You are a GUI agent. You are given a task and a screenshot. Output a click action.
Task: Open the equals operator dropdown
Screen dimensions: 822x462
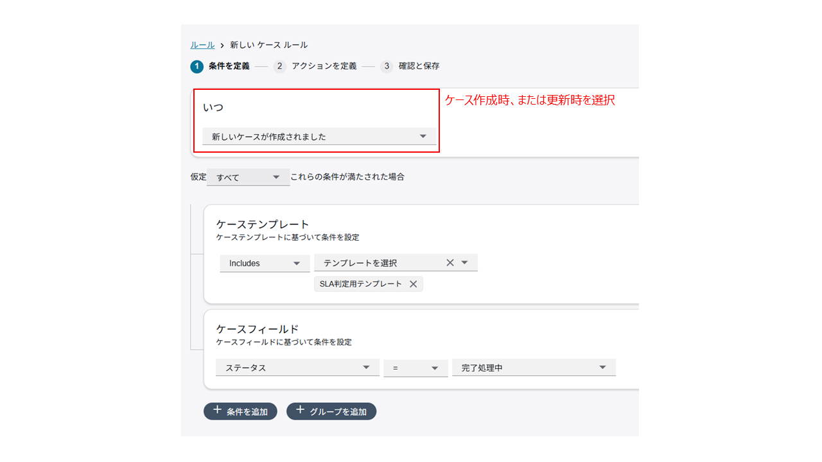tap(415, 368)
